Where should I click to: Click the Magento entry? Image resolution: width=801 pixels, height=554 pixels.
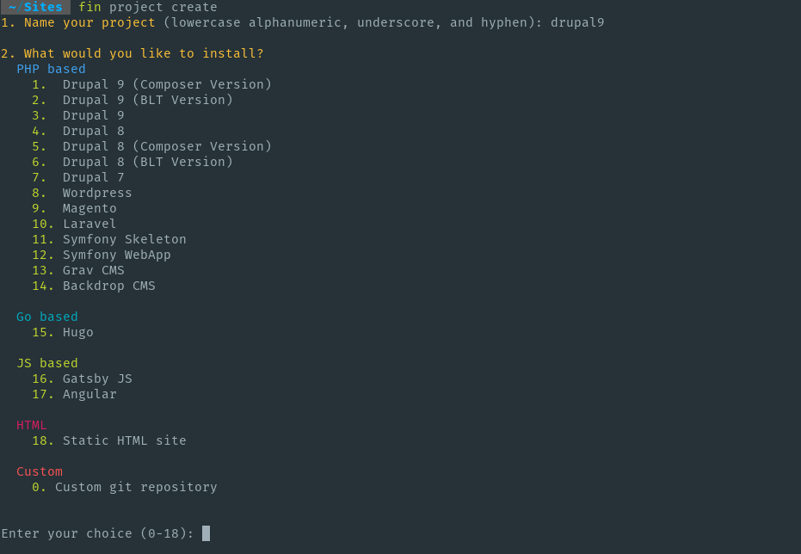(x=74, y=208)
